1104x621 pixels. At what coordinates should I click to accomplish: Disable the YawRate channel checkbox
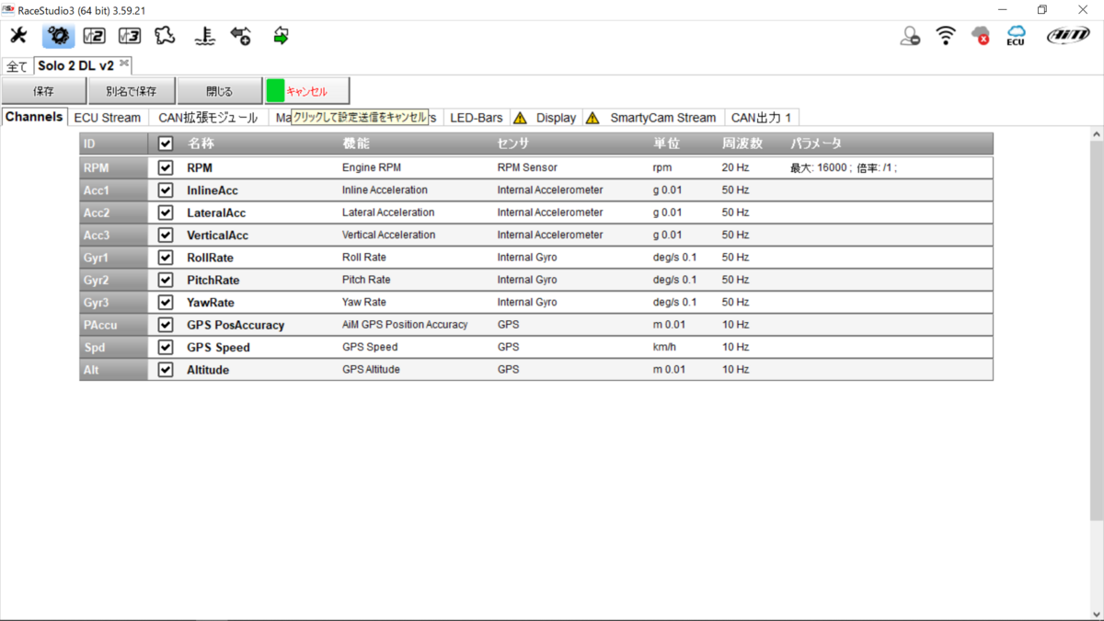[166, 303]
